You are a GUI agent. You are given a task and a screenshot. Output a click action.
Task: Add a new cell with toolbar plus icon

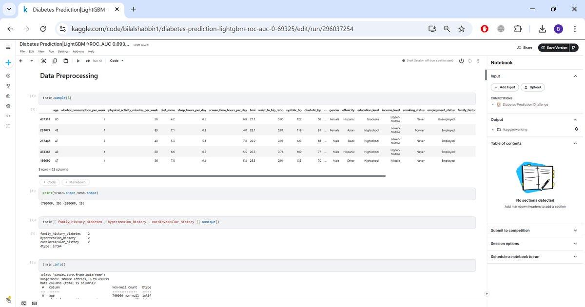coord(20,61)
